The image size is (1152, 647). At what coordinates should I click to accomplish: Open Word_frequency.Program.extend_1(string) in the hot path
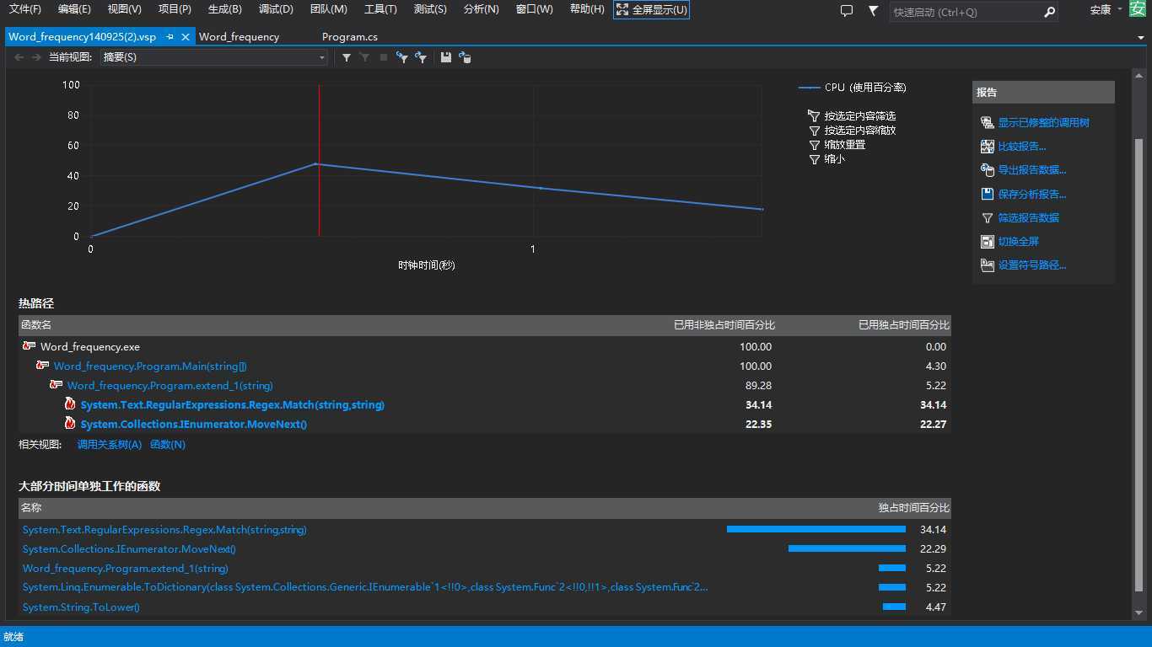pos(170,386)
